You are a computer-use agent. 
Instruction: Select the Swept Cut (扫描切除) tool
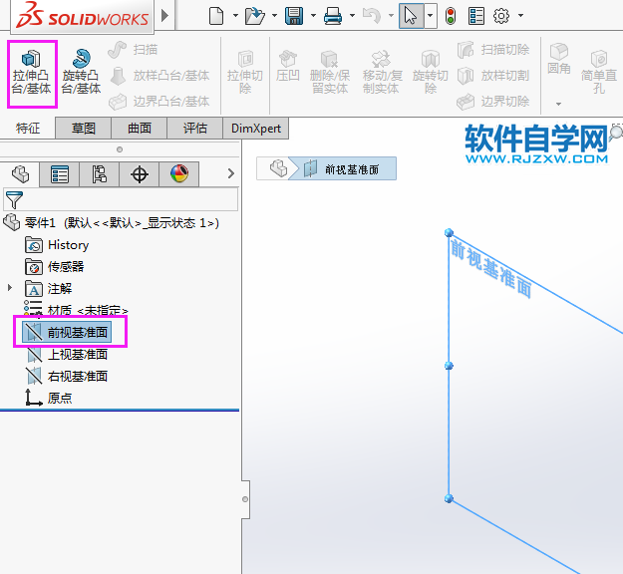[x=493, y=50]
